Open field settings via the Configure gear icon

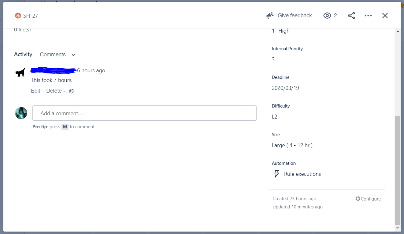tap(358, 198)
